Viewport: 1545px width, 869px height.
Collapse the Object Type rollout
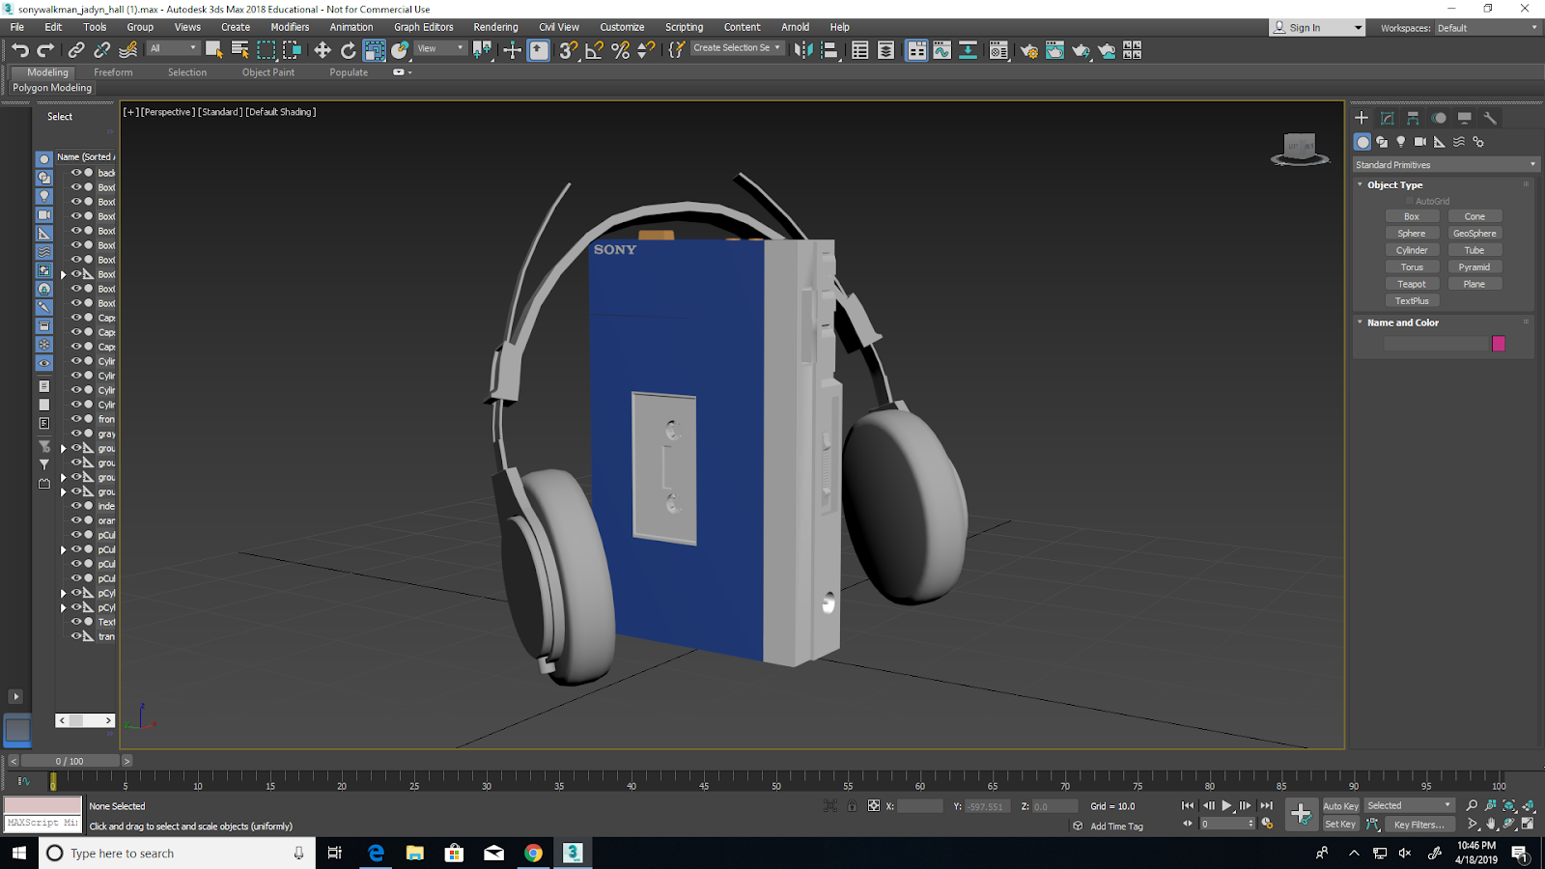1361,184
